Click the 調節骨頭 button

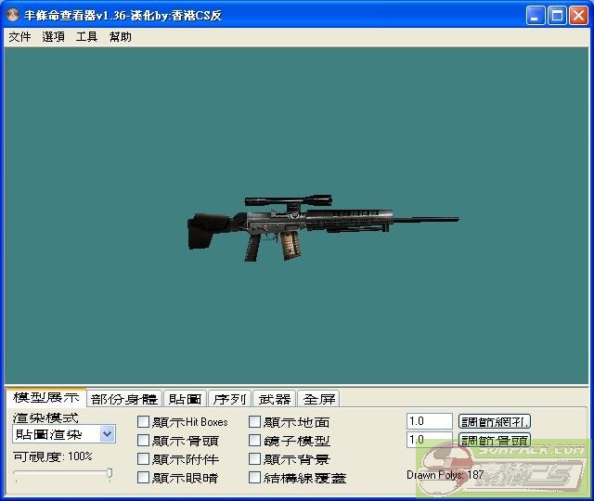[495, 440]
